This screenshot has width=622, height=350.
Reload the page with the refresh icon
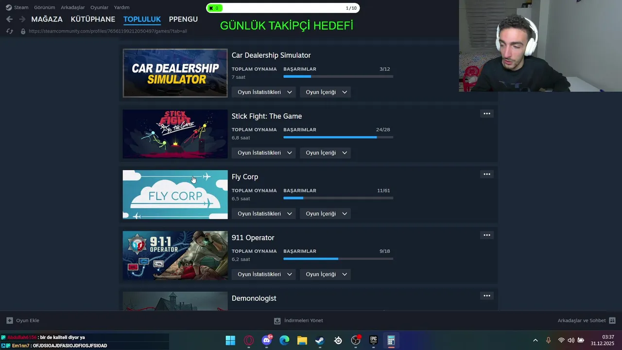tap(9, 31)
